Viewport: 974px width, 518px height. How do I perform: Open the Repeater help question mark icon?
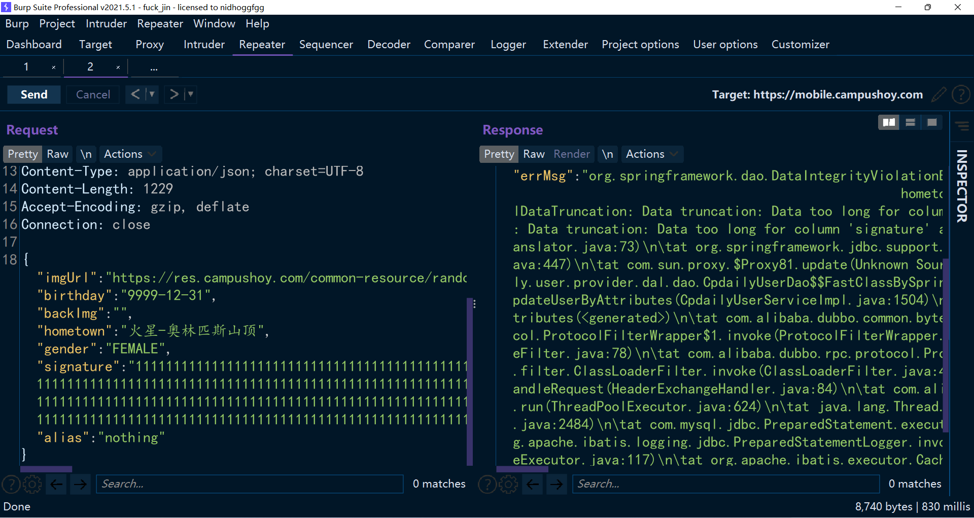[x=961, y=94]
